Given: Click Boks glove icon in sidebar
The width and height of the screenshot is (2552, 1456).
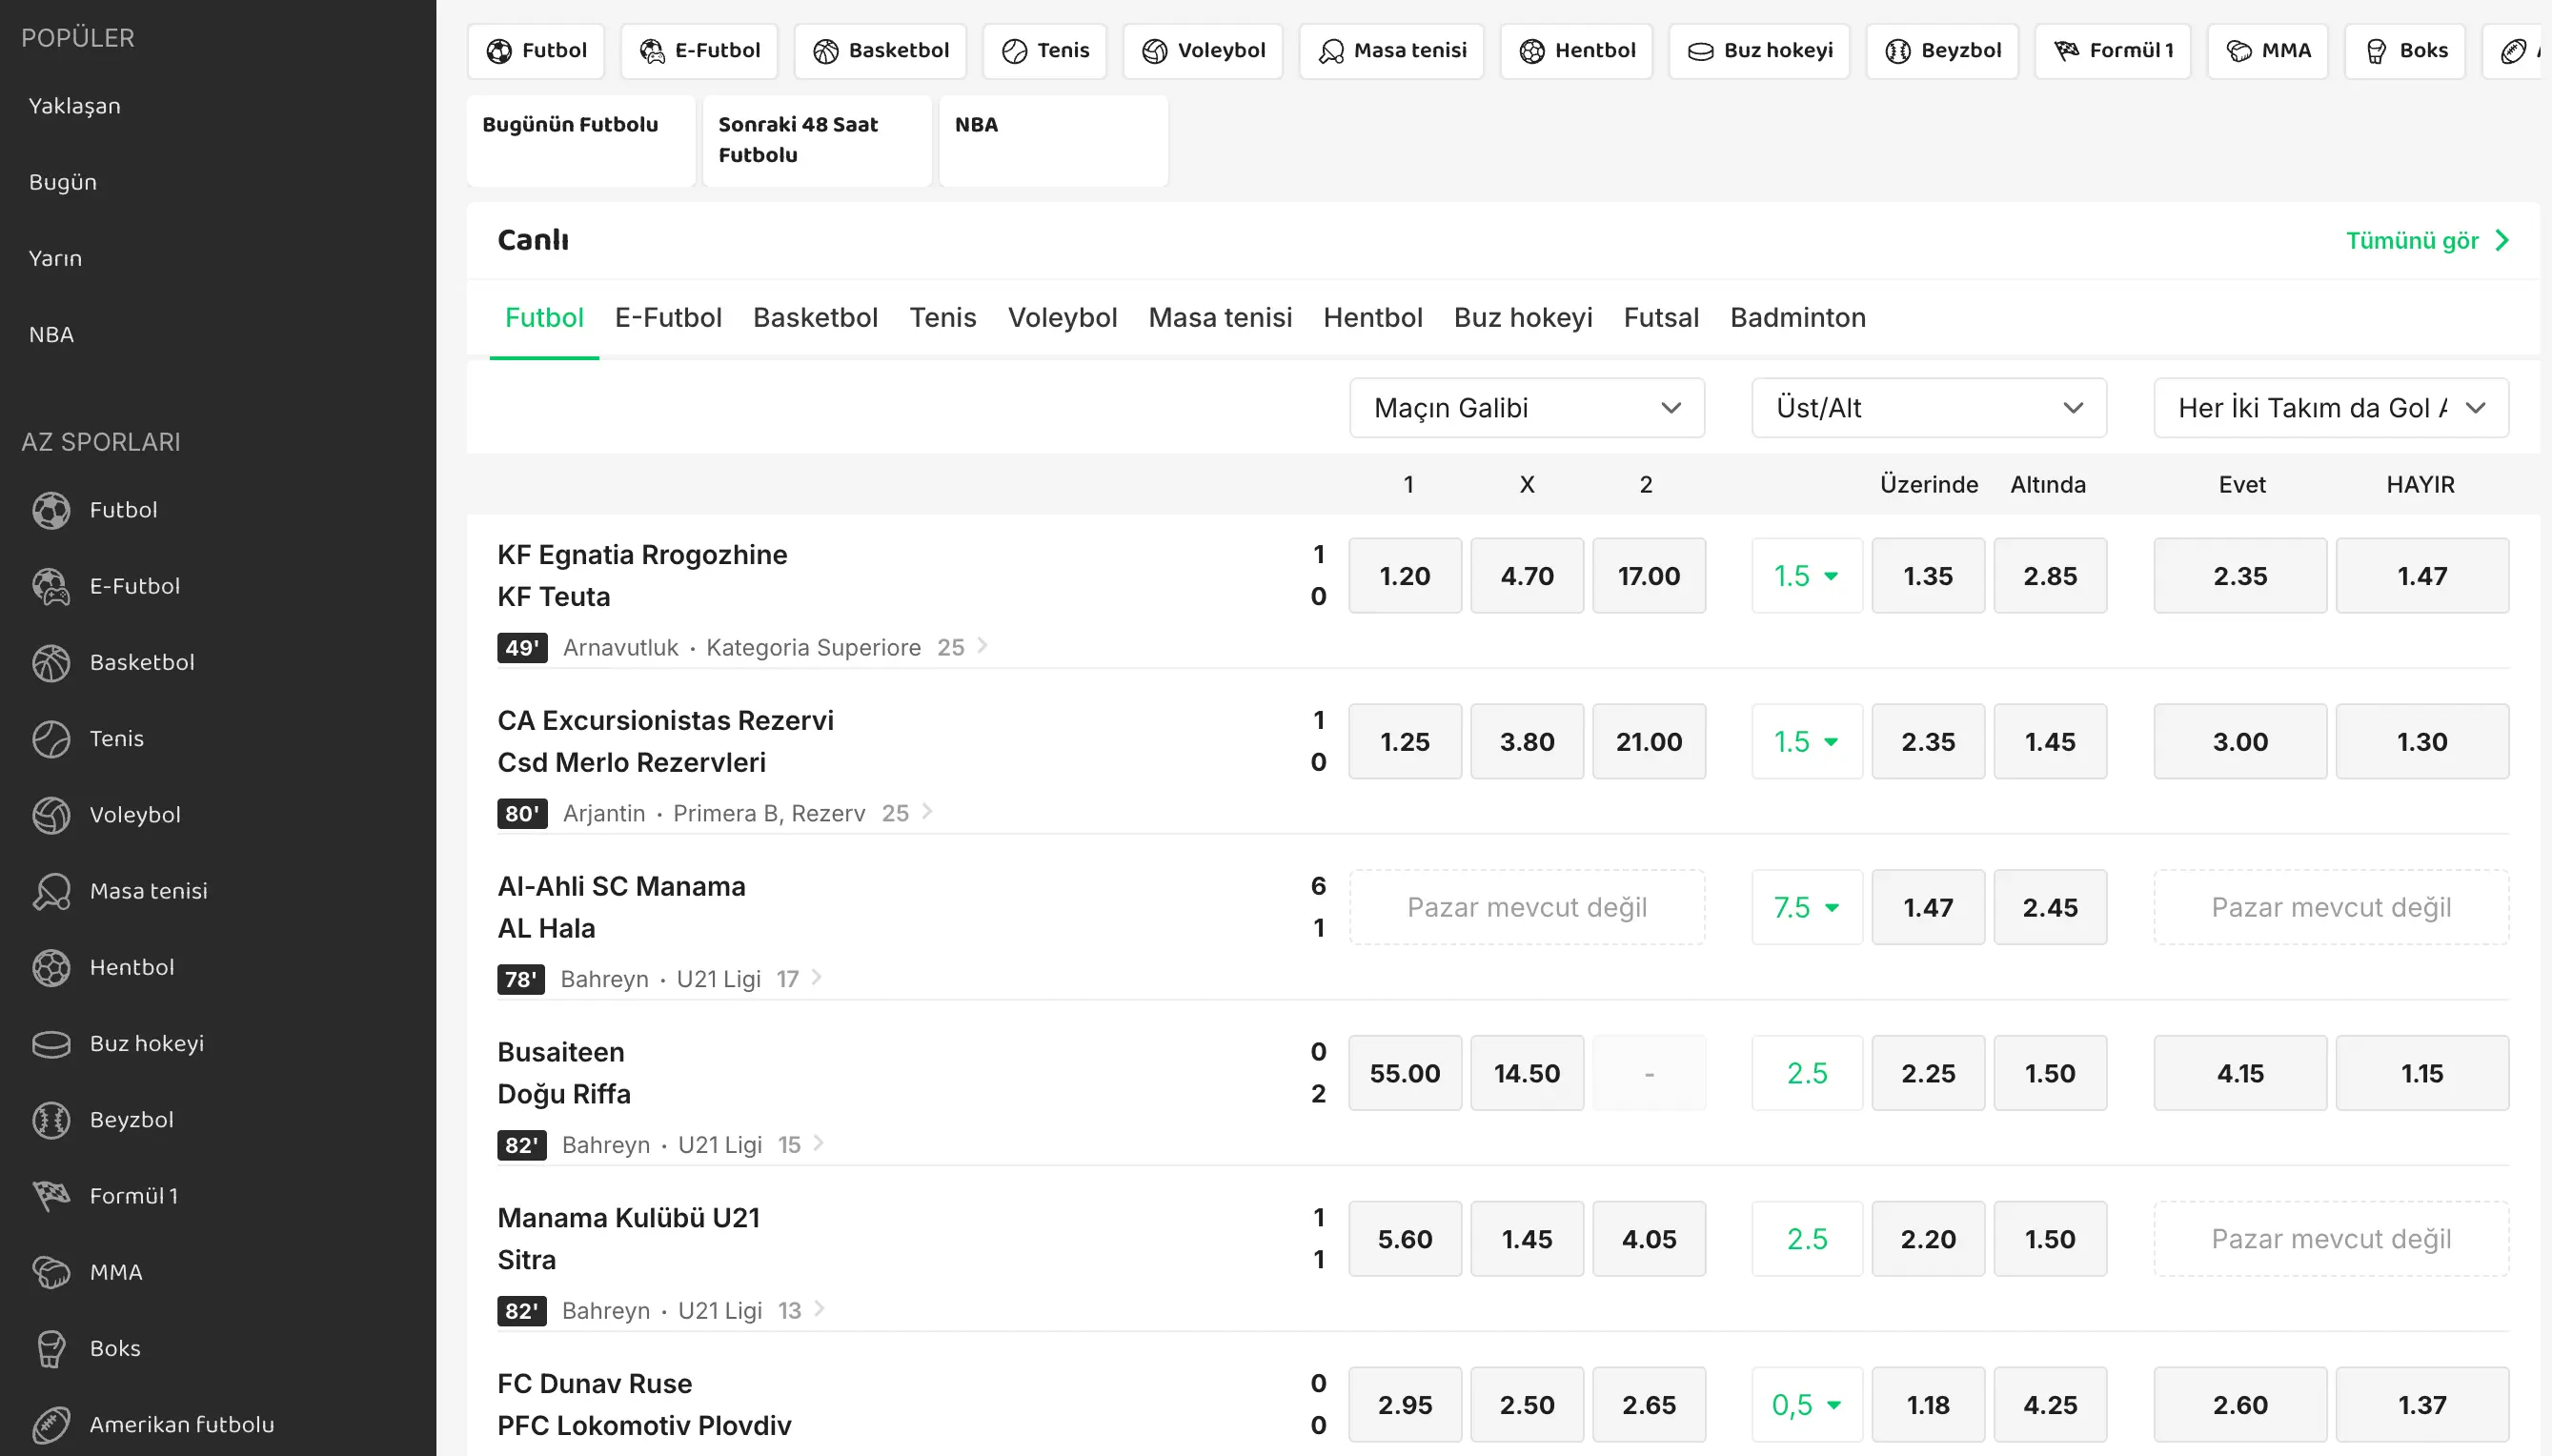Looking at the screenshot, I should [x=51, y=1348].
